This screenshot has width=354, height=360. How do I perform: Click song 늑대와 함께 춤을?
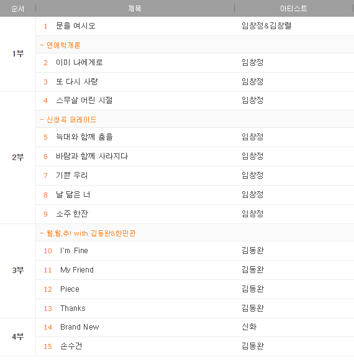coord(84,137)
